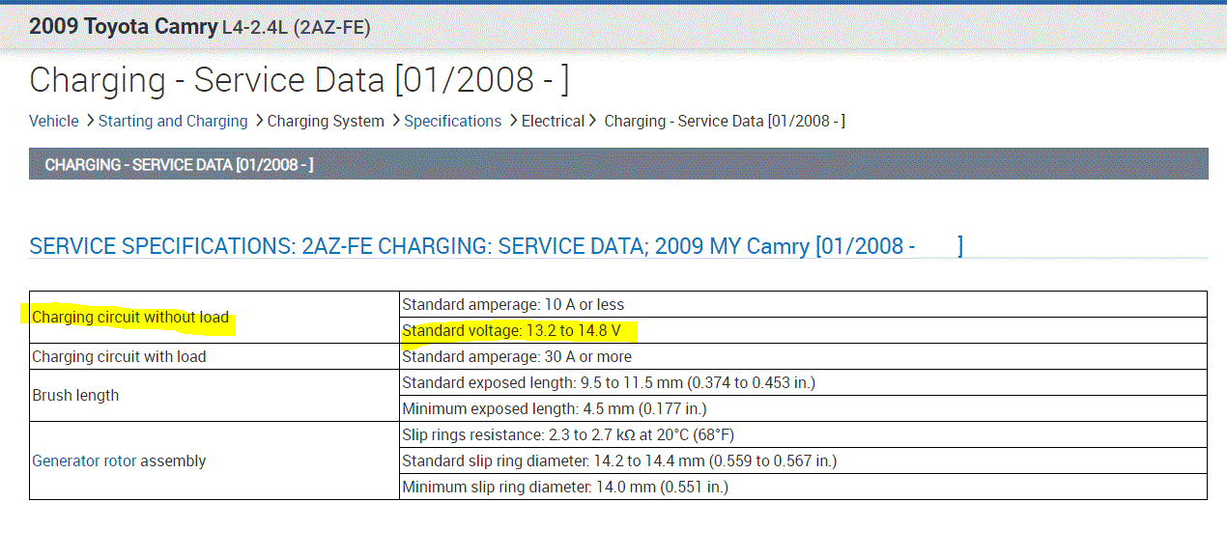Click the 2009 Toyota Camry vehicle title
Image resolution: width=1227 pixels, height=558 pixels.
pos(123,27)
